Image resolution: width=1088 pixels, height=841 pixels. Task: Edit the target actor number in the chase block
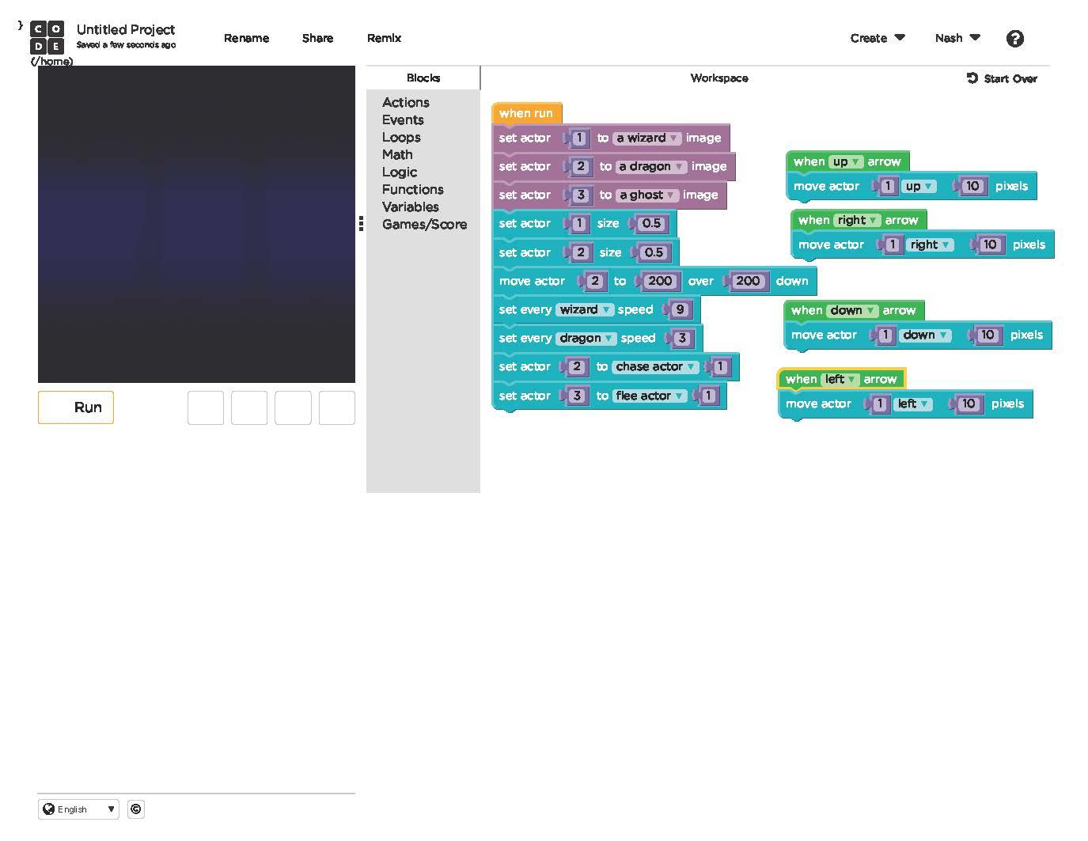tap(720, 366)
